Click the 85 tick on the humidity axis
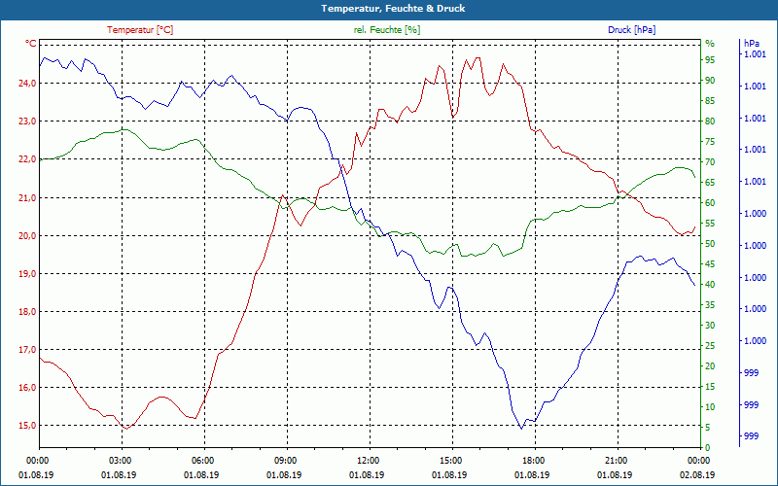This screenshot has height=486, width=778. 710,101
